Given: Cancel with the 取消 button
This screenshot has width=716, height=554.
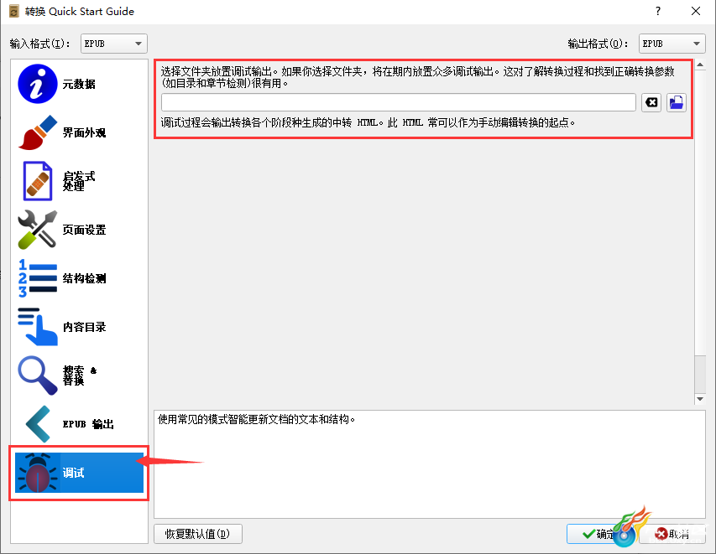Looking at the screenshot, I should click(672, 534).
